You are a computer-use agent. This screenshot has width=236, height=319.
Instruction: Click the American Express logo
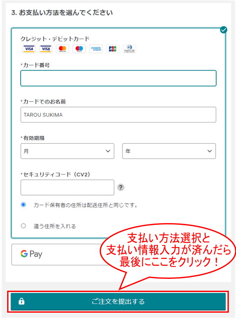(96, 49)
